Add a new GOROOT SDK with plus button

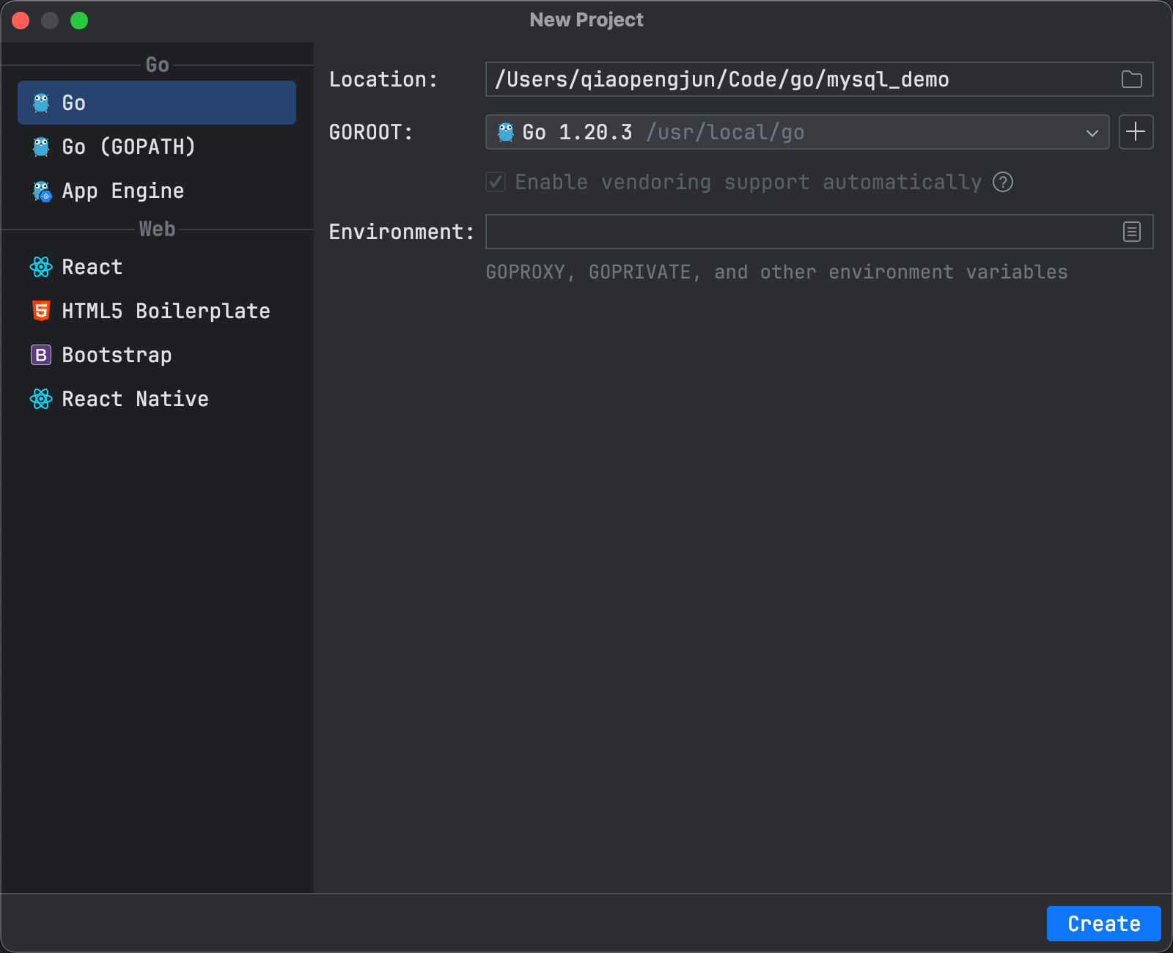click(1136, 132)
